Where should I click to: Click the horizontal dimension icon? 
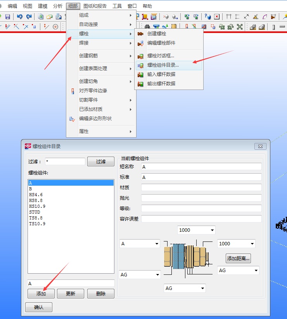(229, 17)
